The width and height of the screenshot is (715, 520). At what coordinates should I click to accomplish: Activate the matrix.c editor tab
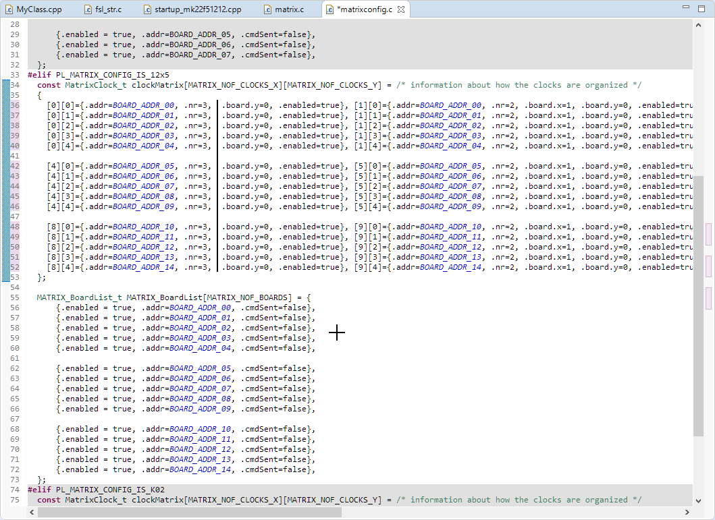288,9
